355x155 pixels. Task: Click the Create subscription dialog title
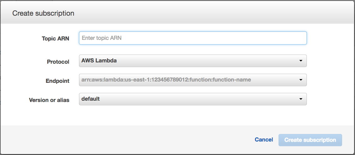point(43,13)
